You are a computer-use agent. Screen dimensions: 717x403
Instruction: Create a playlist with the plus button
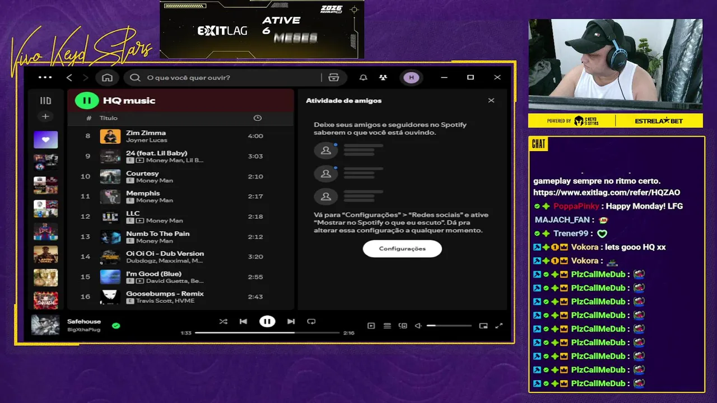coord(45,116)
